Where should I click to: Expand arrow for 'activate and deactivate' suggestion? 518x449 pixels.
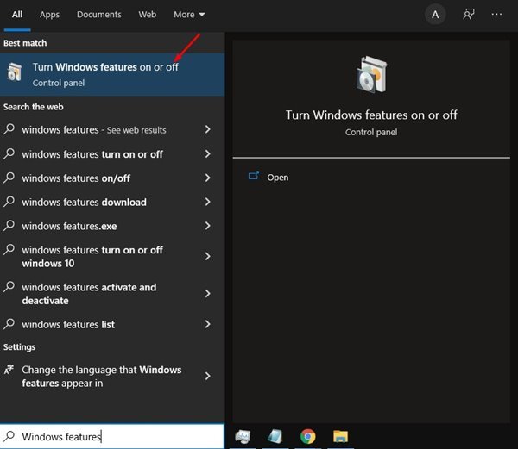coord(207,293)
